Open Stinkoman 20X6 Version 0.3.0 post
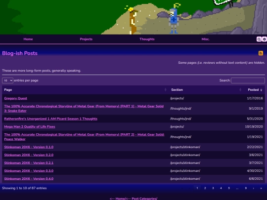Screen dimensions: 267x200 coord(29,171)
